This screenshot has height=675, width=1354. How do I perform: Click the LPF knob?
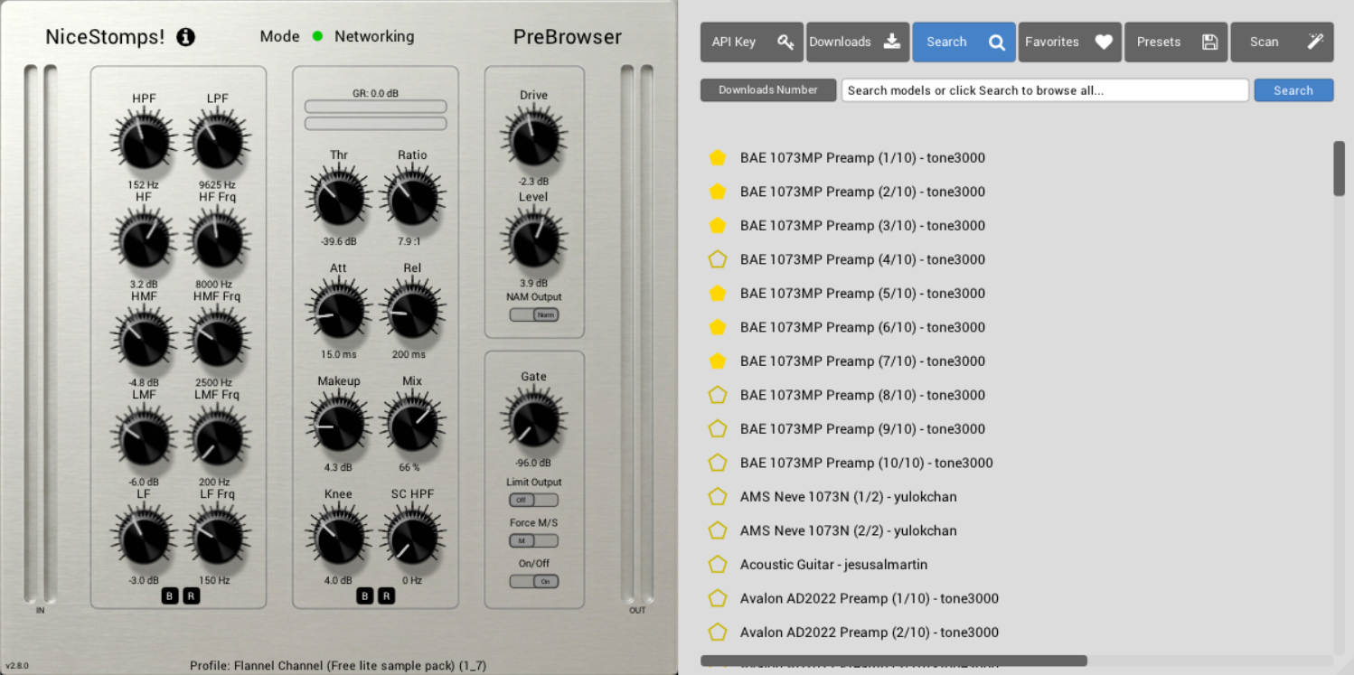(219, 141)
